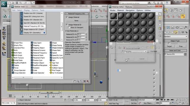Screen dimensions: 190x106
Task: Increment the Material ID #1 spinner
Action: (86, 34)
